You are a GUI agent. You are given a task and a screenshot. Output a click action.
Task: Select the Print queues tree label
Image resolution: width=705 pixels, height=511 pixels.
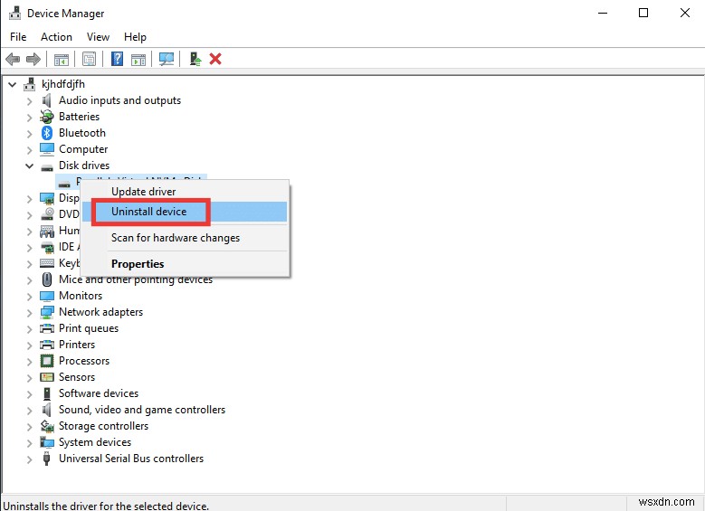pos(89,328)
